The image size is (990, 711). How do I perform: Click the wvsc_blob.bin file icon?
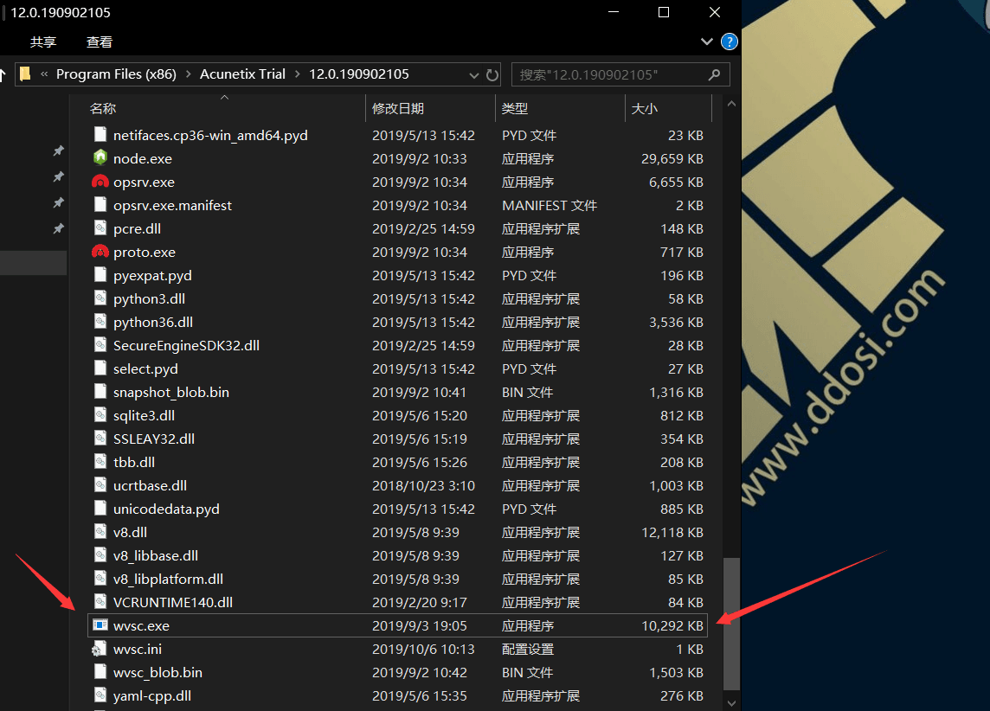click(100, 671)
